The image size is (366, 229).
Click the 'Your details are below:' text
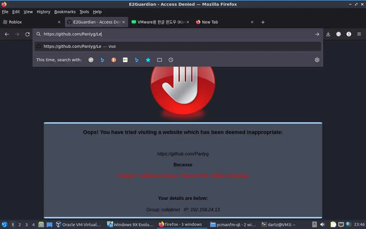pos(183,198)
